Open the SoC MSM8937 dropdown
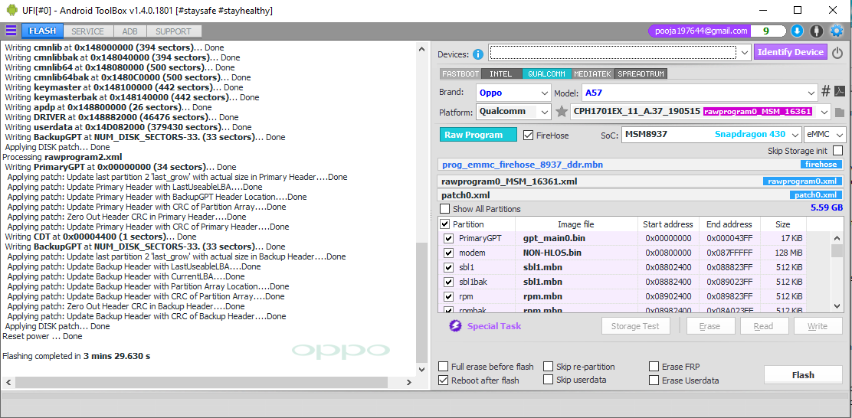The height and width of the screenshot is (418, 852). click(x=711, y=134)
